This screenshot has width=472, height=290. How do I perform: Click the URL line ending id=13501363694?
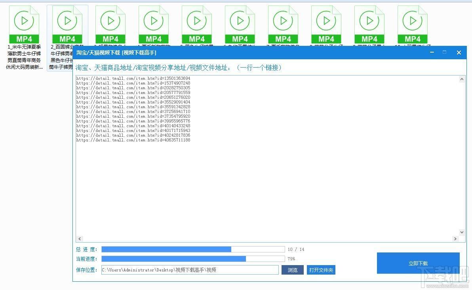(133, 78)
